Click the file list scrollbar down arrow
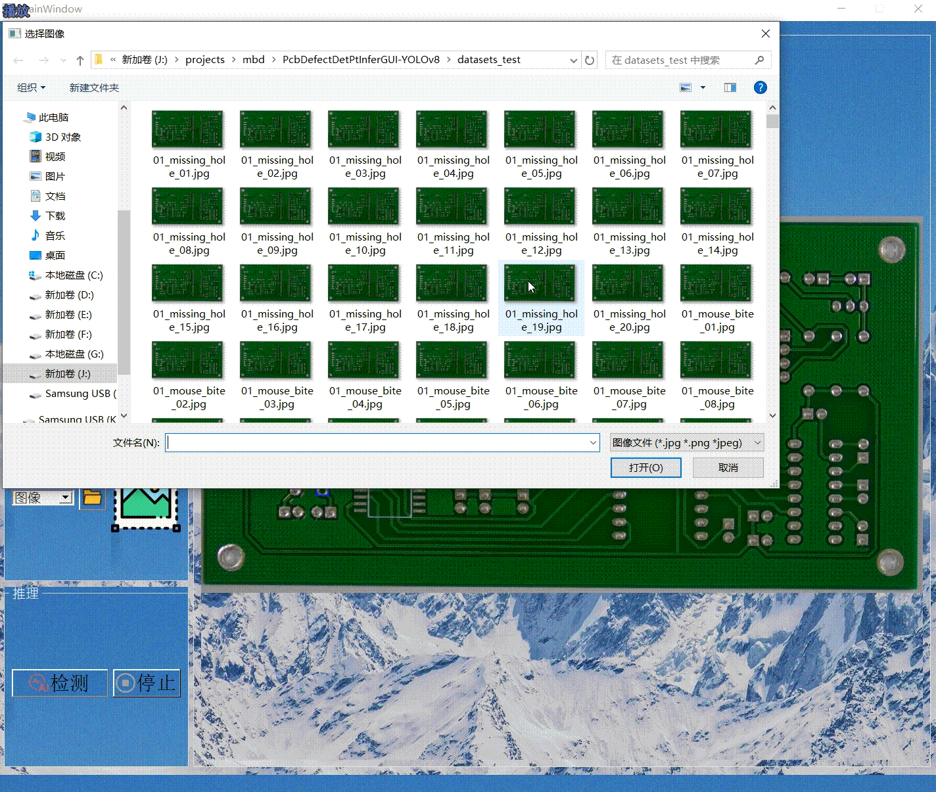 pyautogui.click(x=772, y=415)
